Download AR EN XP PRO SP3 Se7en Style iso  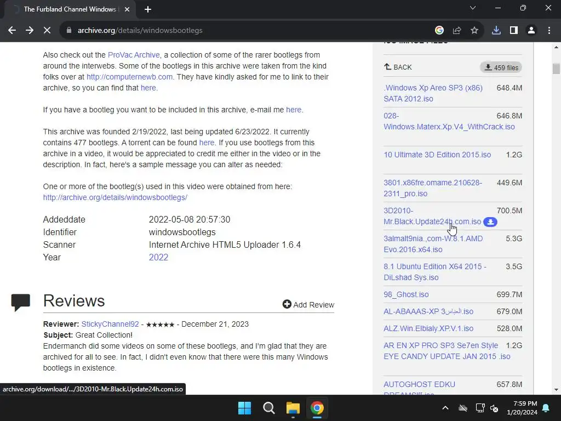coord(447,351)
